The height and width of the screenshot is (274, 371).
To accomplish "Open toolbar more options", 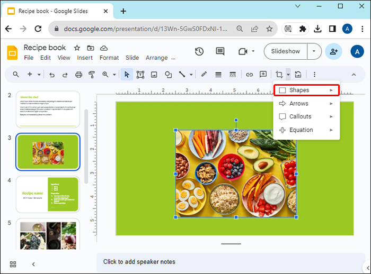I will [x=314, y=75].
